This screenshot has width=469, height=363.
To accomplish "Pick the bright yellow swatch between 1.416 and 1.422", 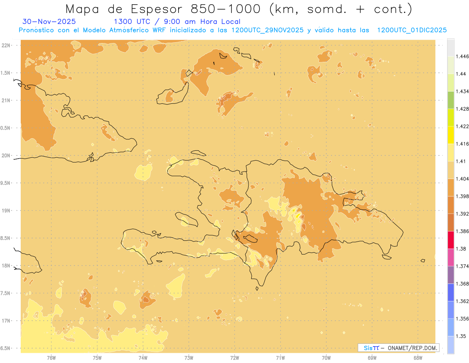I will coord(451,135).
